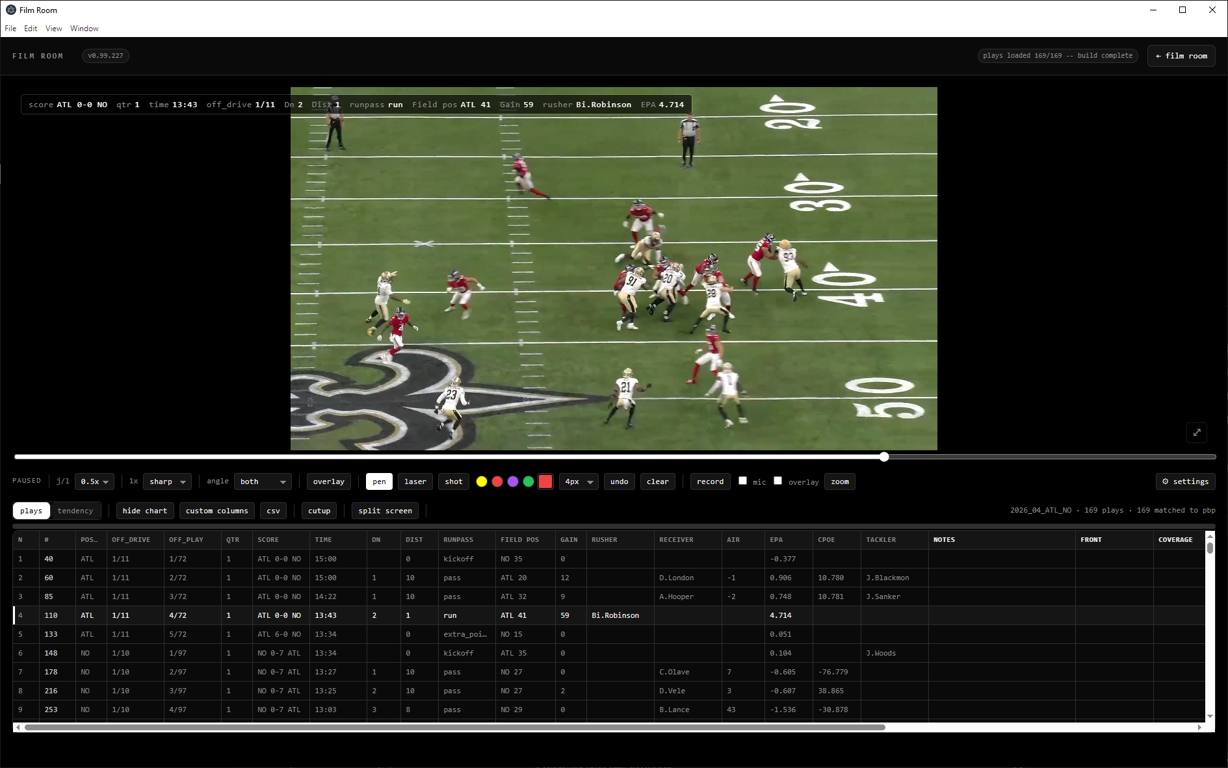1228x768 pixels.
Task: Click the shot button
Action: 454,481
